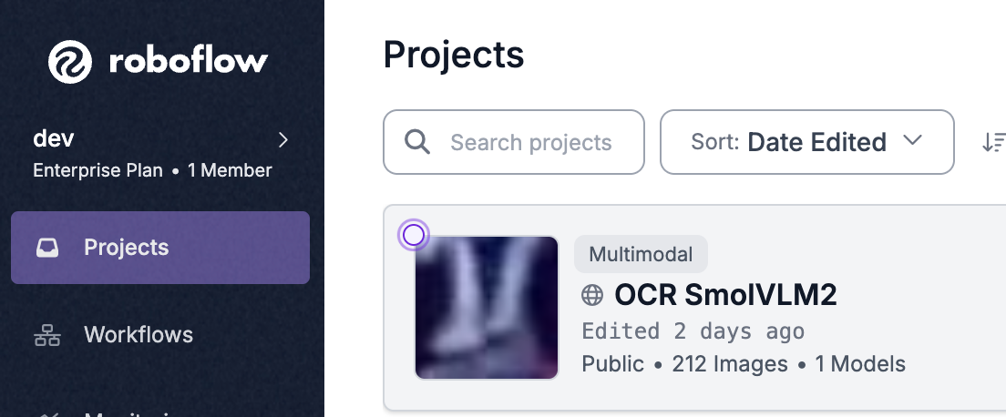1006x417 pixels.
Task: Click the partially visible Monitoring sidebar icon
Action: pos(47,413)
